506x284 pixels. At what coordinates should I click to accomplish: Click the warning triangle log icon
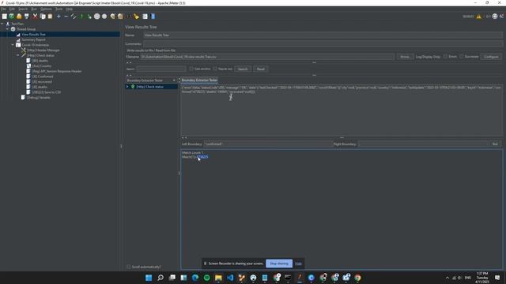click(478, 17)
